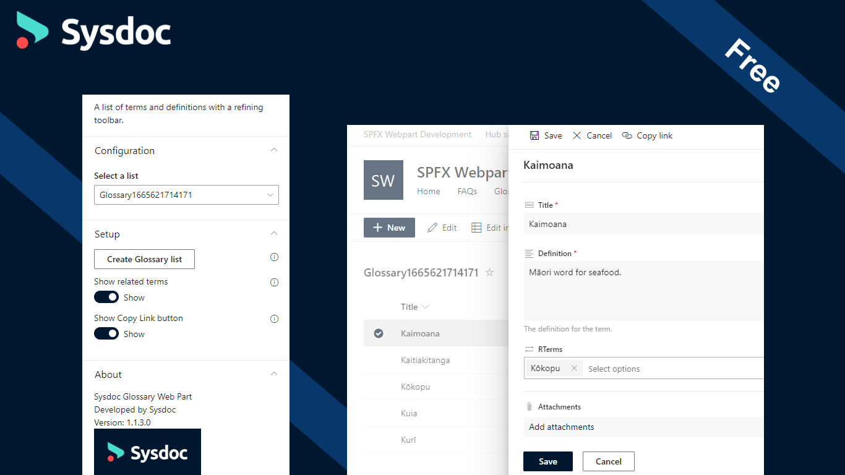845x475 pixels.
Task: Deselect the Kaimoana row checkmark
Action: tap(379, 333)
